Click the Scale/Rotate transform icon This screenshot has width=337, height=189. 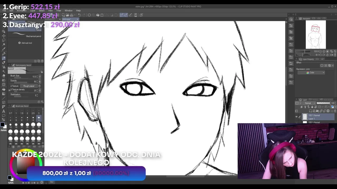pyautogui.click(x=102, y=15)
